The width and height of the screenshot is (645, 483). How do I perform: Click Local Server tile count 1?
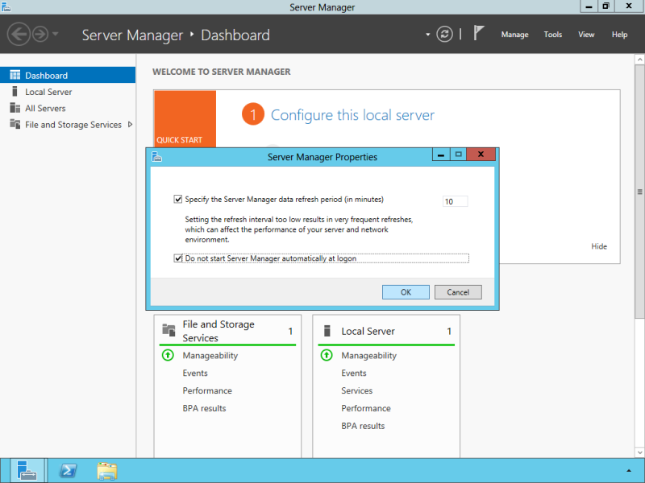pyautogui.click(x=449, y=331)
